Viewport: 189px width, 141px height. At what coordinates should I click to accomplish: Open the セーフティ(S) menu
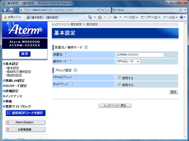click(150, 17)
